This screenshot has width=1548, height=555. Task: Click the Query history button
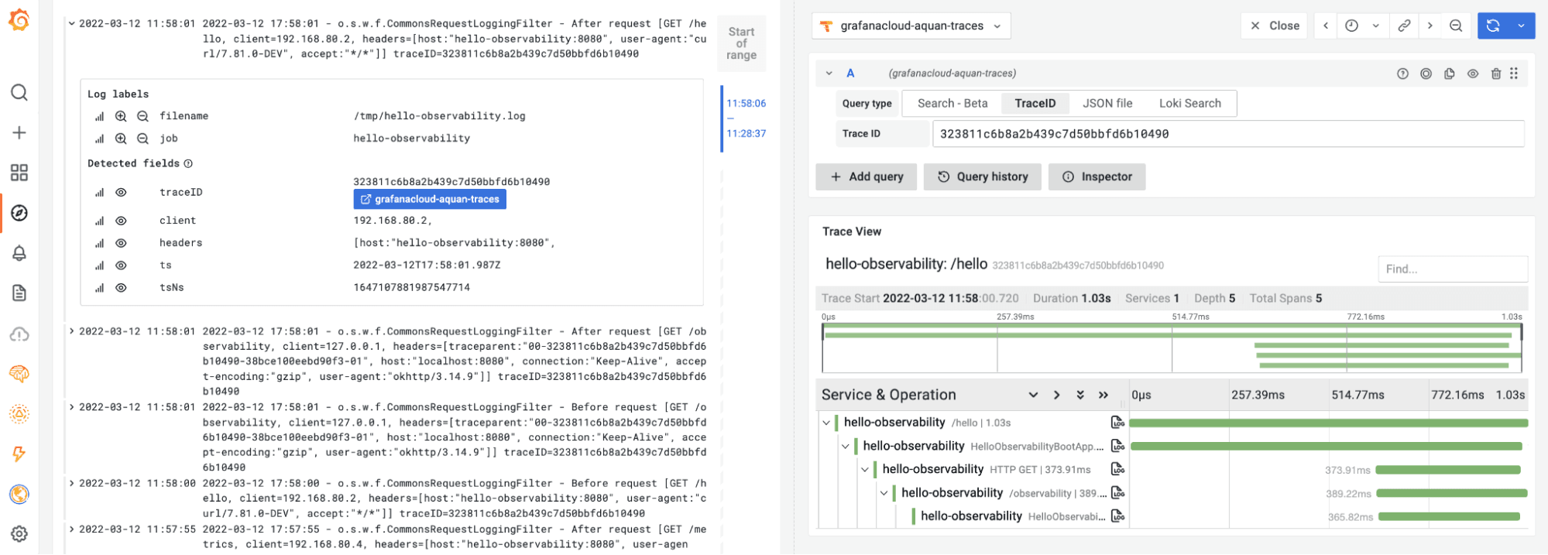click(x=983, y=176)
